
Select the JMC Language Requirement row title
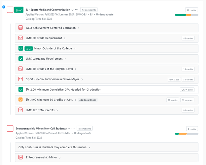tap(44, 59)
